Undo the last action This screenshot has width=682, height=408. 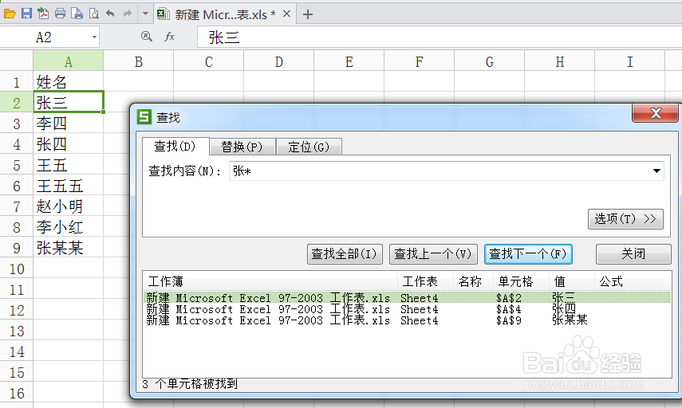point(111,14)
